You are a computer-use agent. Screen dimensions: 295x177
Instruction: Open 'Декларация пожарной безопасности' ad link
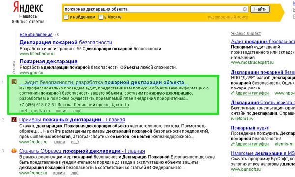(x=66, y=42)
